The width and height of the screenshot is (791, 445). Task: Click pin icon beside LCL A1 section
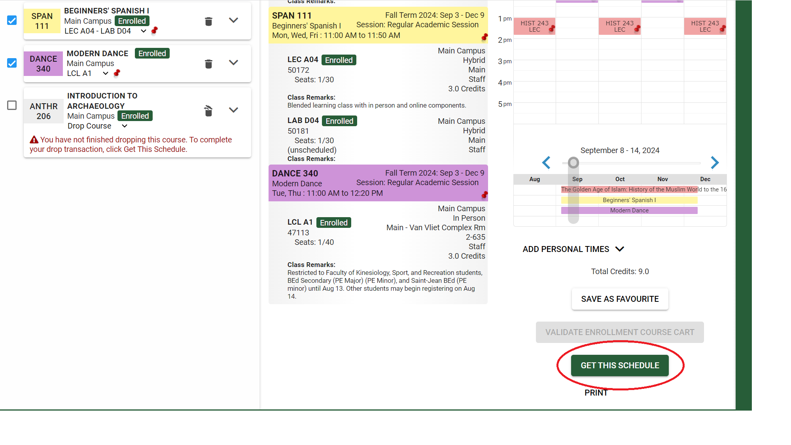click(x=117, y=73)
